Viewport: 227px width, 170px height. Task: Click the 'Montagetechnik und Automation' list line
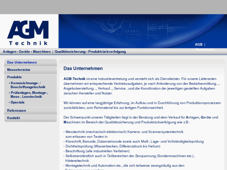point(124,166)
